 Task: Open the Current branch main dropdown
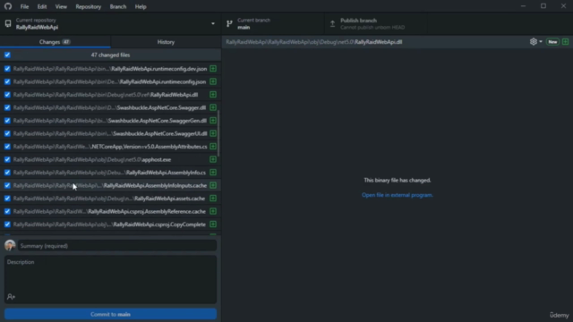coord(272,24)
